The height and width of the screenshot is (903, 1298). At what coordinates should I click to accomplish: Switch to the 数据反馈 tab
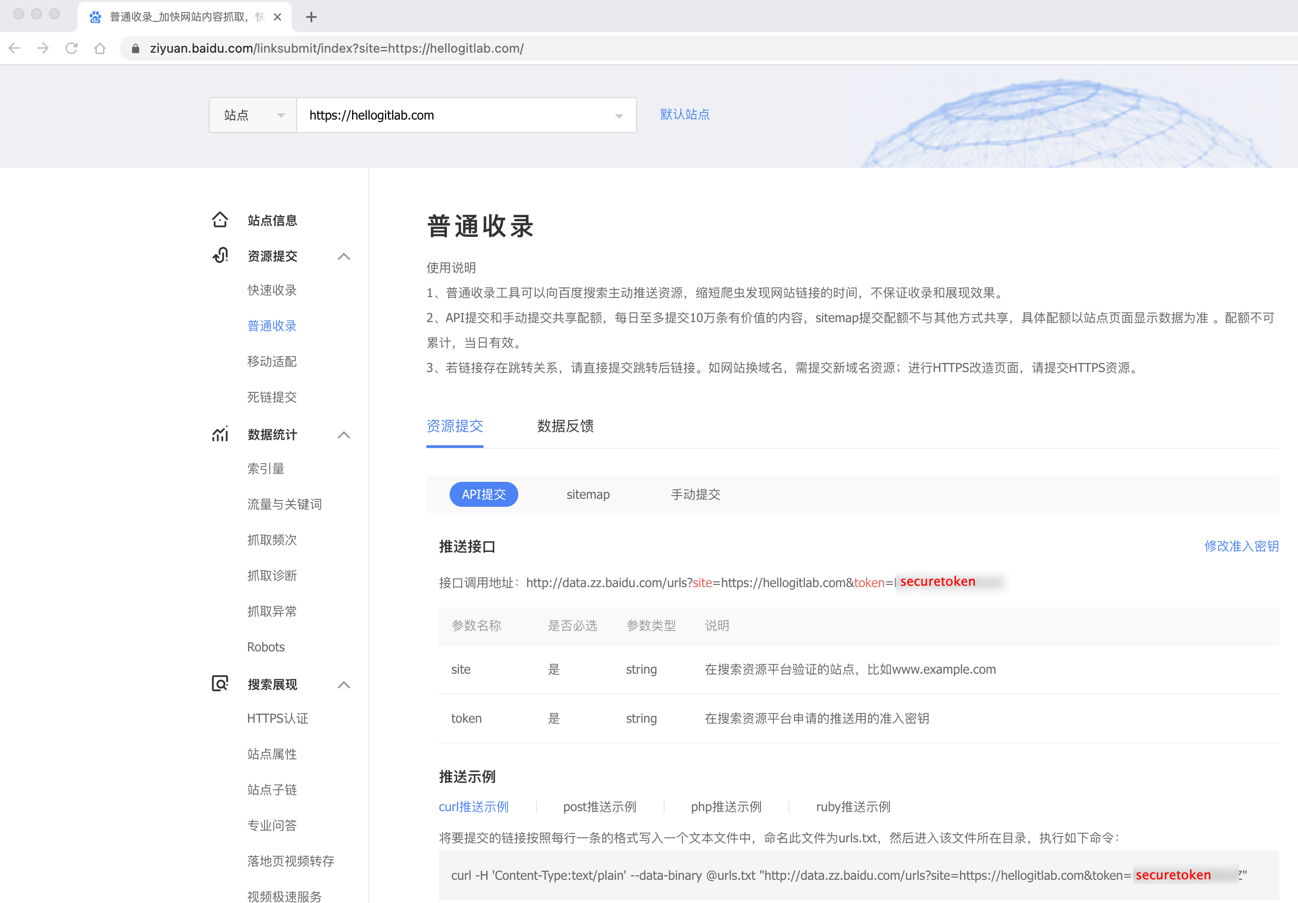tap(565, 426)
